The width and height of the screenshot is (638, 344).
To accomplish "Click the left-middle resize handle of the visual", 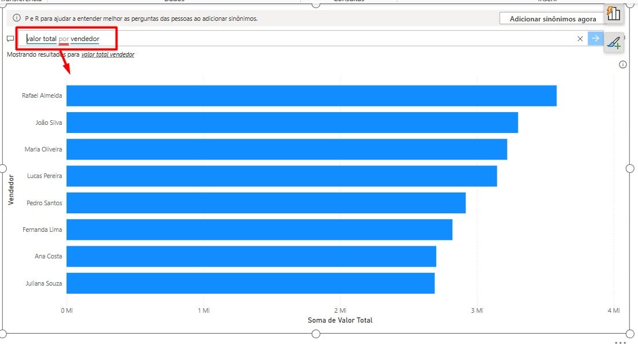I will pyautogui.click(x=2, y=168).
